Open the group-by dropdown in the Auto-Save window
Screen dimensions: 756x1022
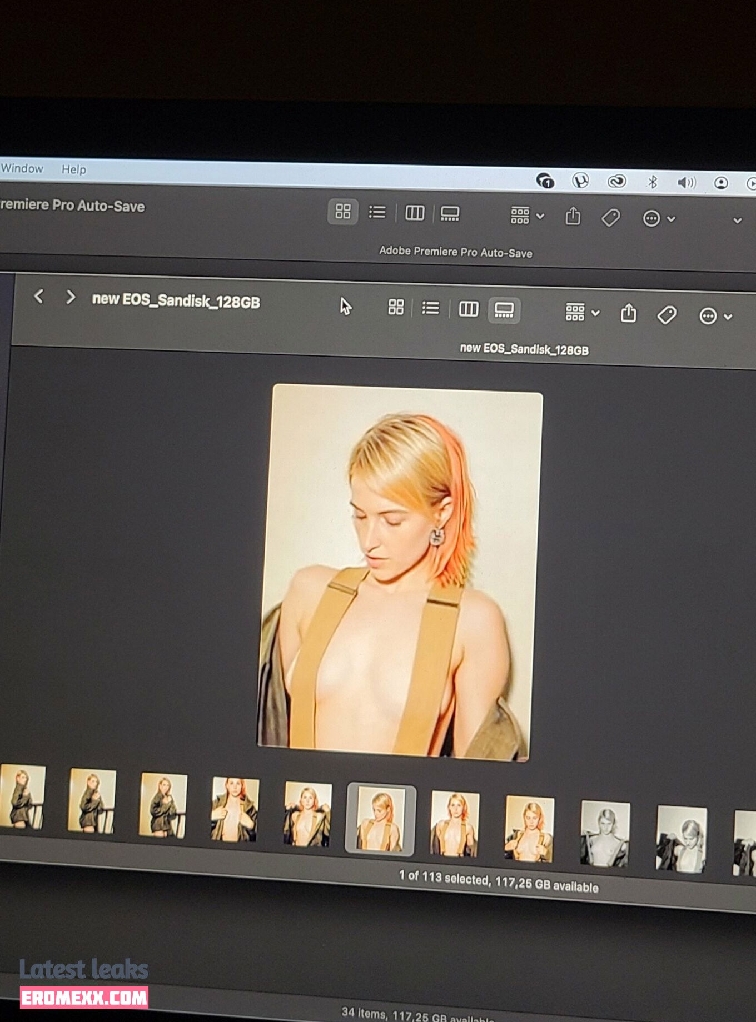coord(527,216)
